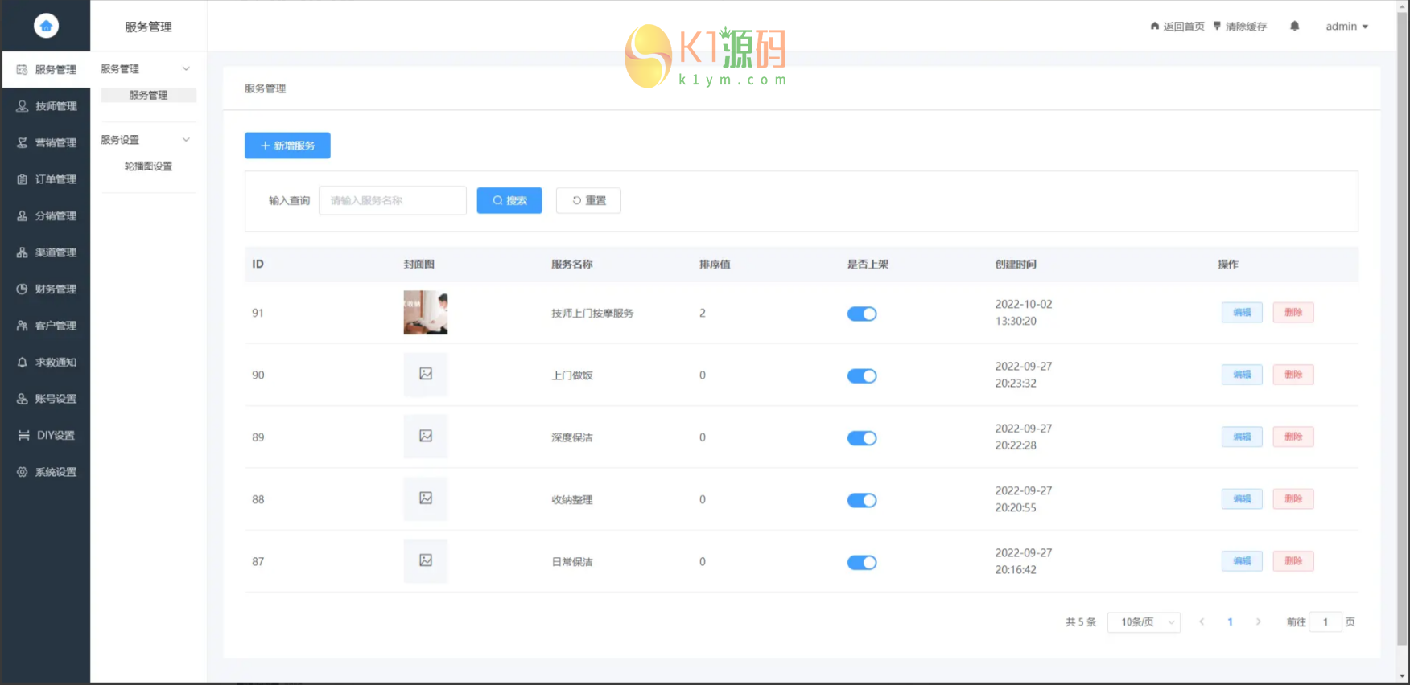The height and width of the screenshot is (685, 1410).
Task: Click the 客户管理 sidebar icon
Action: pyautogui.click(x=22, y=326)
